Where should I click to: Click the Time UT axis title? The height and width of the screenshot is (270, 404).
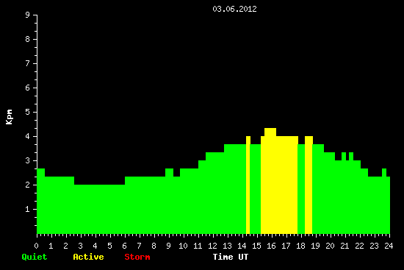231,257
